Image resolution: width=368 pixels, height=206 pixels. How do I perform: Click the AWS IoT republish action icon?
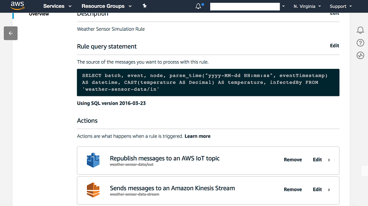click(x=93, y=160)
